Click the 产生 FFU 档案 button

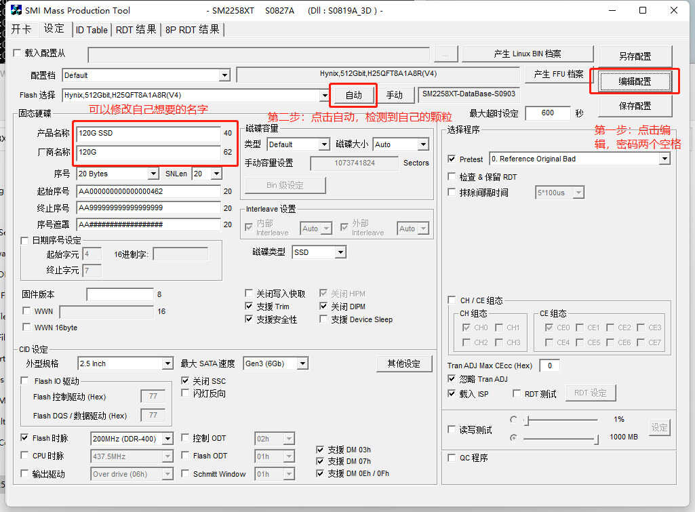point(559,74)
